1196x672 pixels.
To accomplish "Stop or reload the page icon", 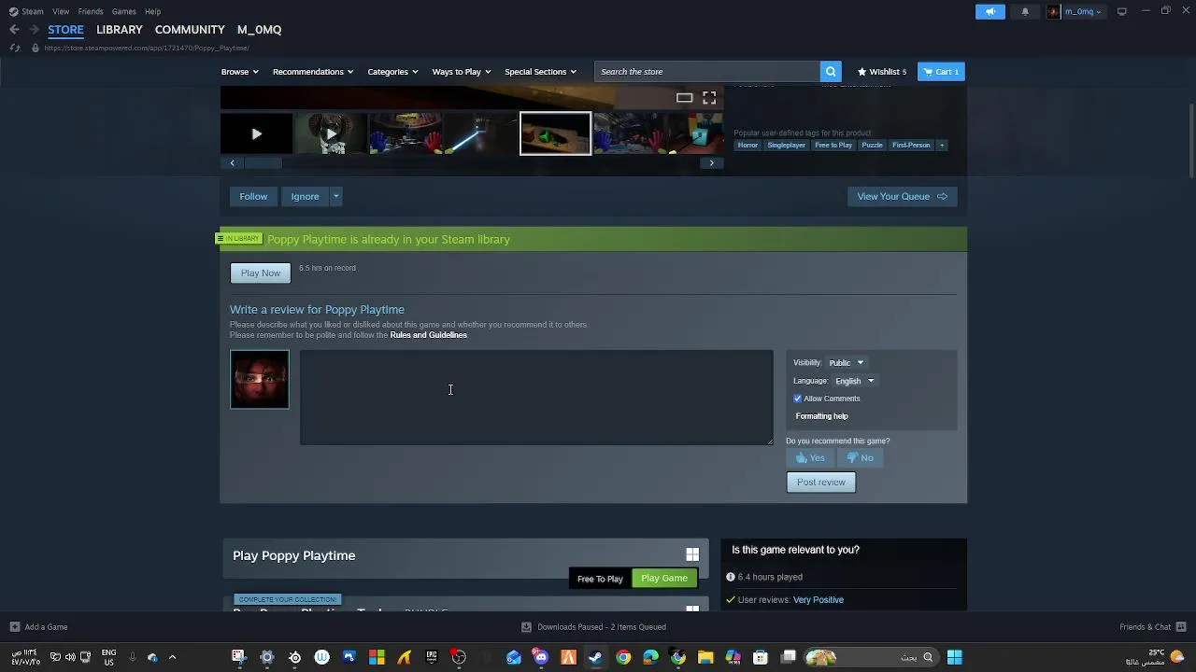I will (14, 48).
